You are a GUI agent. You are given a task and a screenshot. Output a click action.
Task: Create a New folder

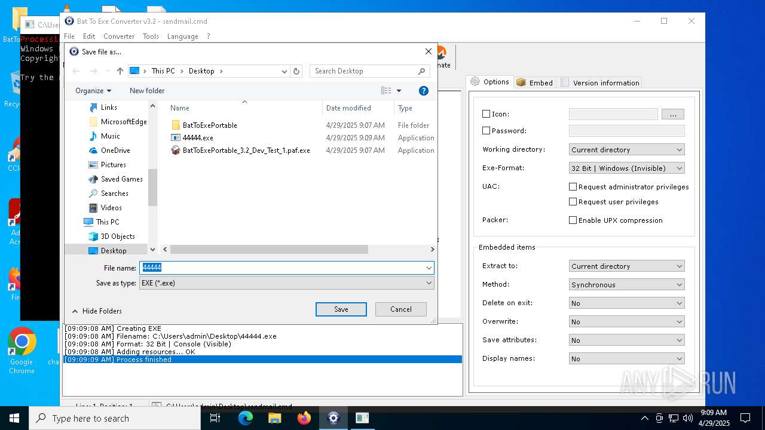pos(147,91)
